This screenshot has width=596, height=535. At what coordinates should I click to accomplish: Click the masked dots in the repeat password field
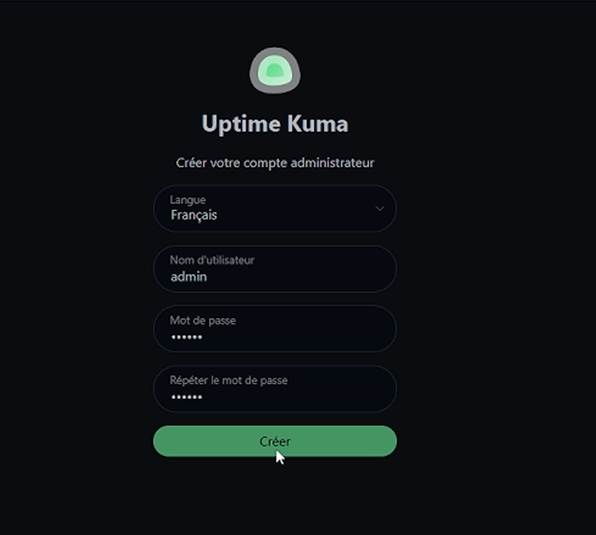tap(186, 397)
